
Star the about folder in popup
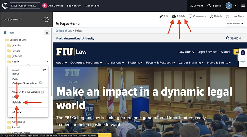[x=44, y=70]
